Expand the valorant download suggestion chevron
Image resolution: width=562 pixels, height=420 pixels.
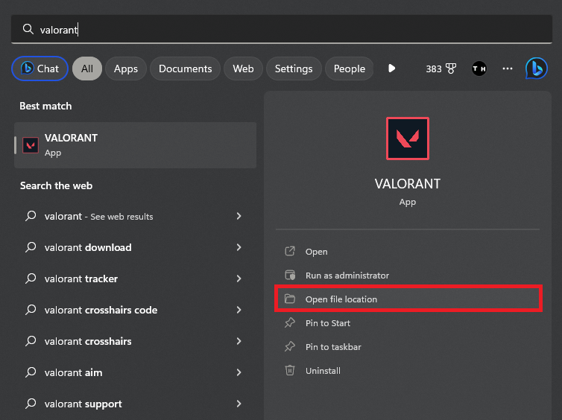[239, 247]
